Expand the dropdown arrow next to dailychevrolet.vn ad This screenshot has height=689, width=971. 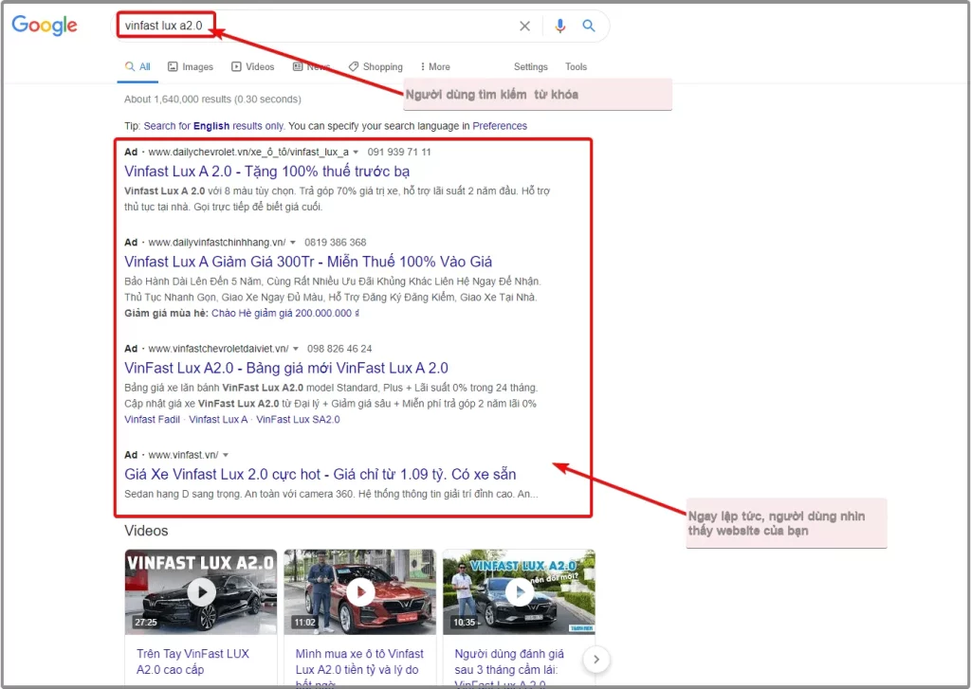tap(356, 153)
